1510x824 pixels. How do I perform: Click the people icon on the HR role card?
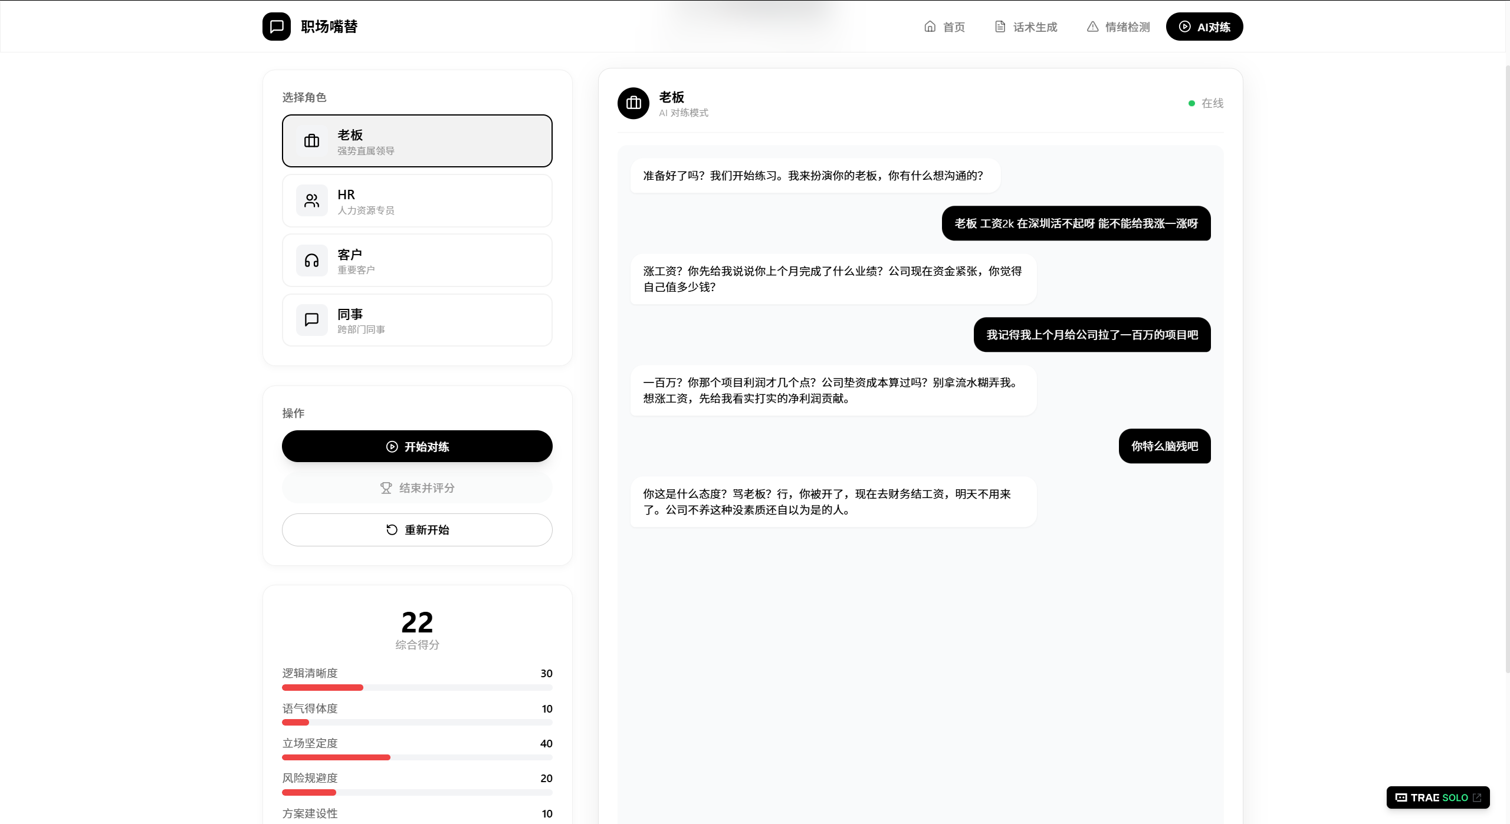pos(311,201)
